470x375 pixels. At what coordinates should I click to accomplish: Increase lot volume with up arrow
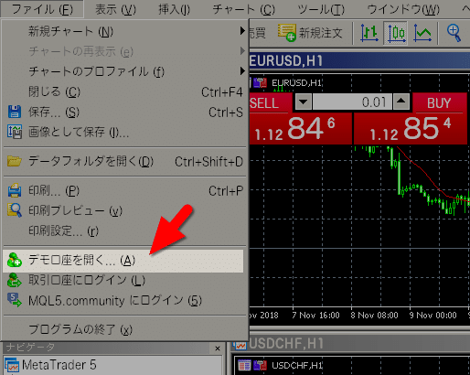pos(401,102)
